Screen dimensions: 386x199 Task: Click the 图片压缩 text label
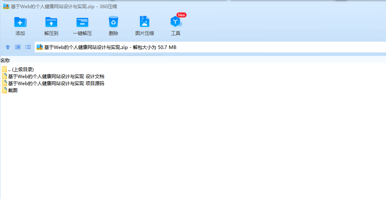coord(145,33)
